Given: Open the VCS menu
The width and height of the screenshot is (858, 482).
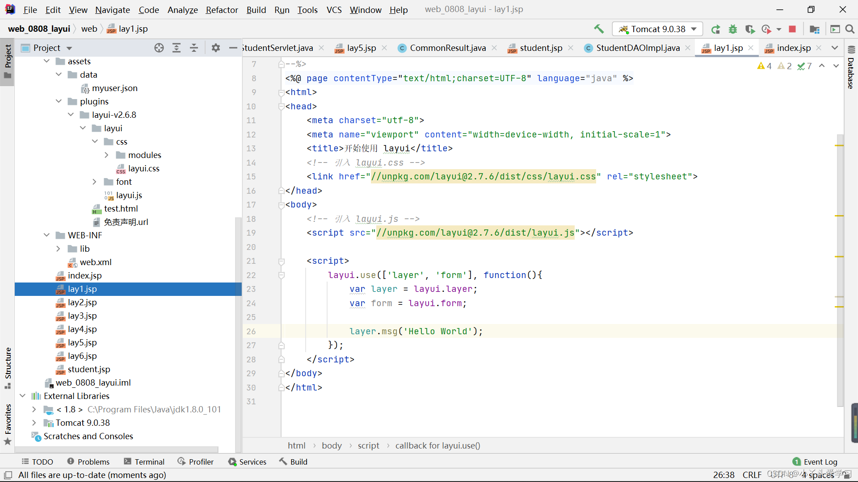Looking at the screenshot, I should (334, 10).
